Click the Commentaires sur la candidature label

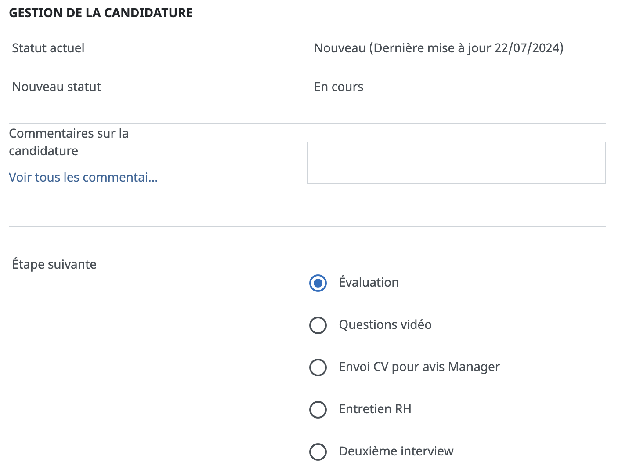69,142
